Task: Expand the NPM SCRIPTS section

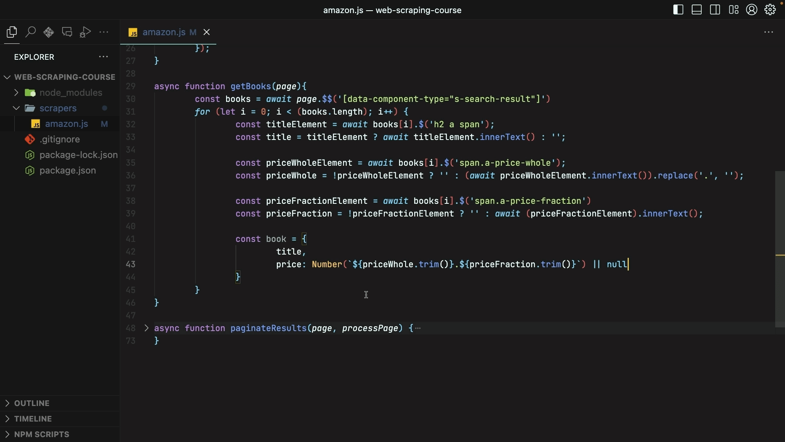Action: coord(60,434)
